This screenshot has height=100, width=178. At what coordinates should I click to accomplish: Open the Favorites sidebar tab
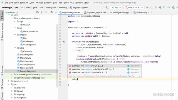(2, 84)
